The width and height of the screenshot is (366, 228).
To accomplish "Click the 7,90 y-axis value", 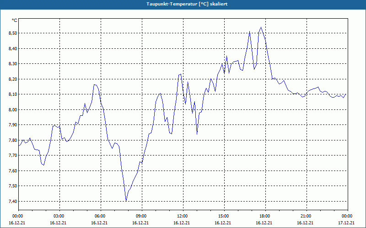I will click(13, 125).
